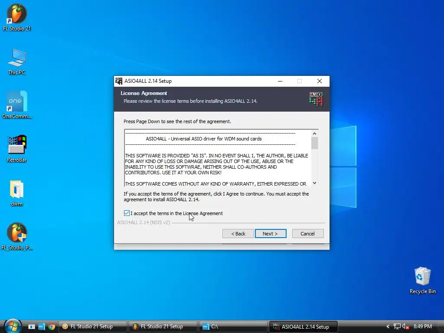This screenshot has width=444, height=333.
Task: Select the This PC desktop icon
Action: coord(17,62)
